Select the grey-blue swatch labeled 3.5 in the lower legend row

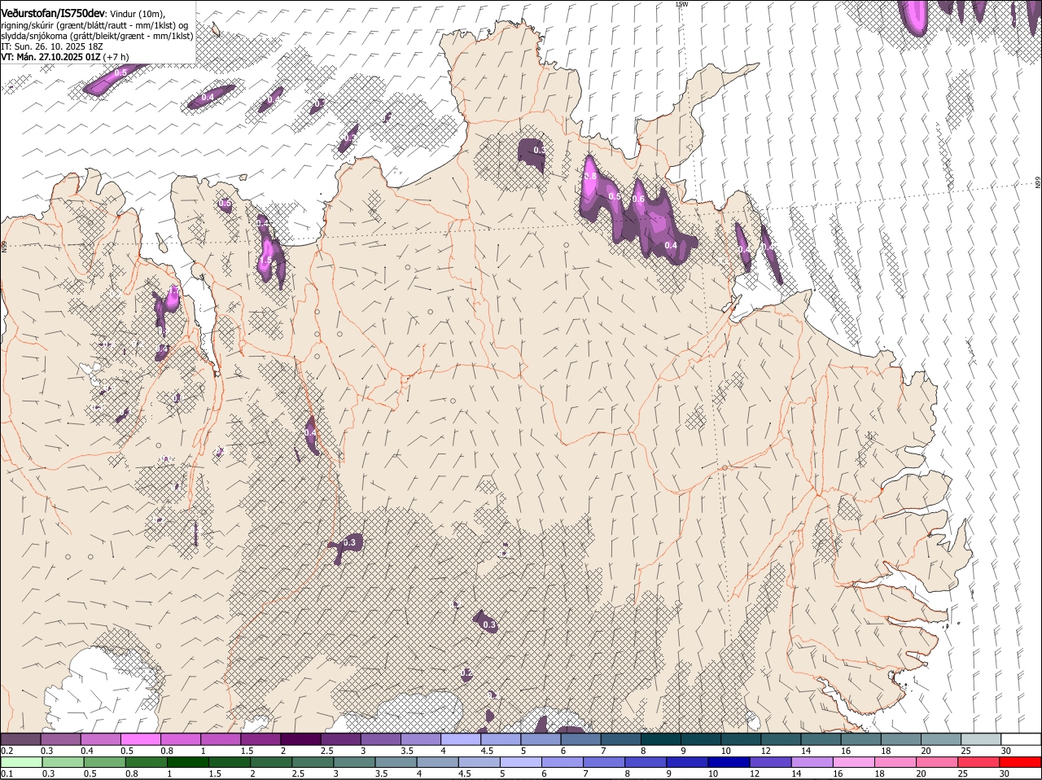pyautogui.click(x=397, y=763)
